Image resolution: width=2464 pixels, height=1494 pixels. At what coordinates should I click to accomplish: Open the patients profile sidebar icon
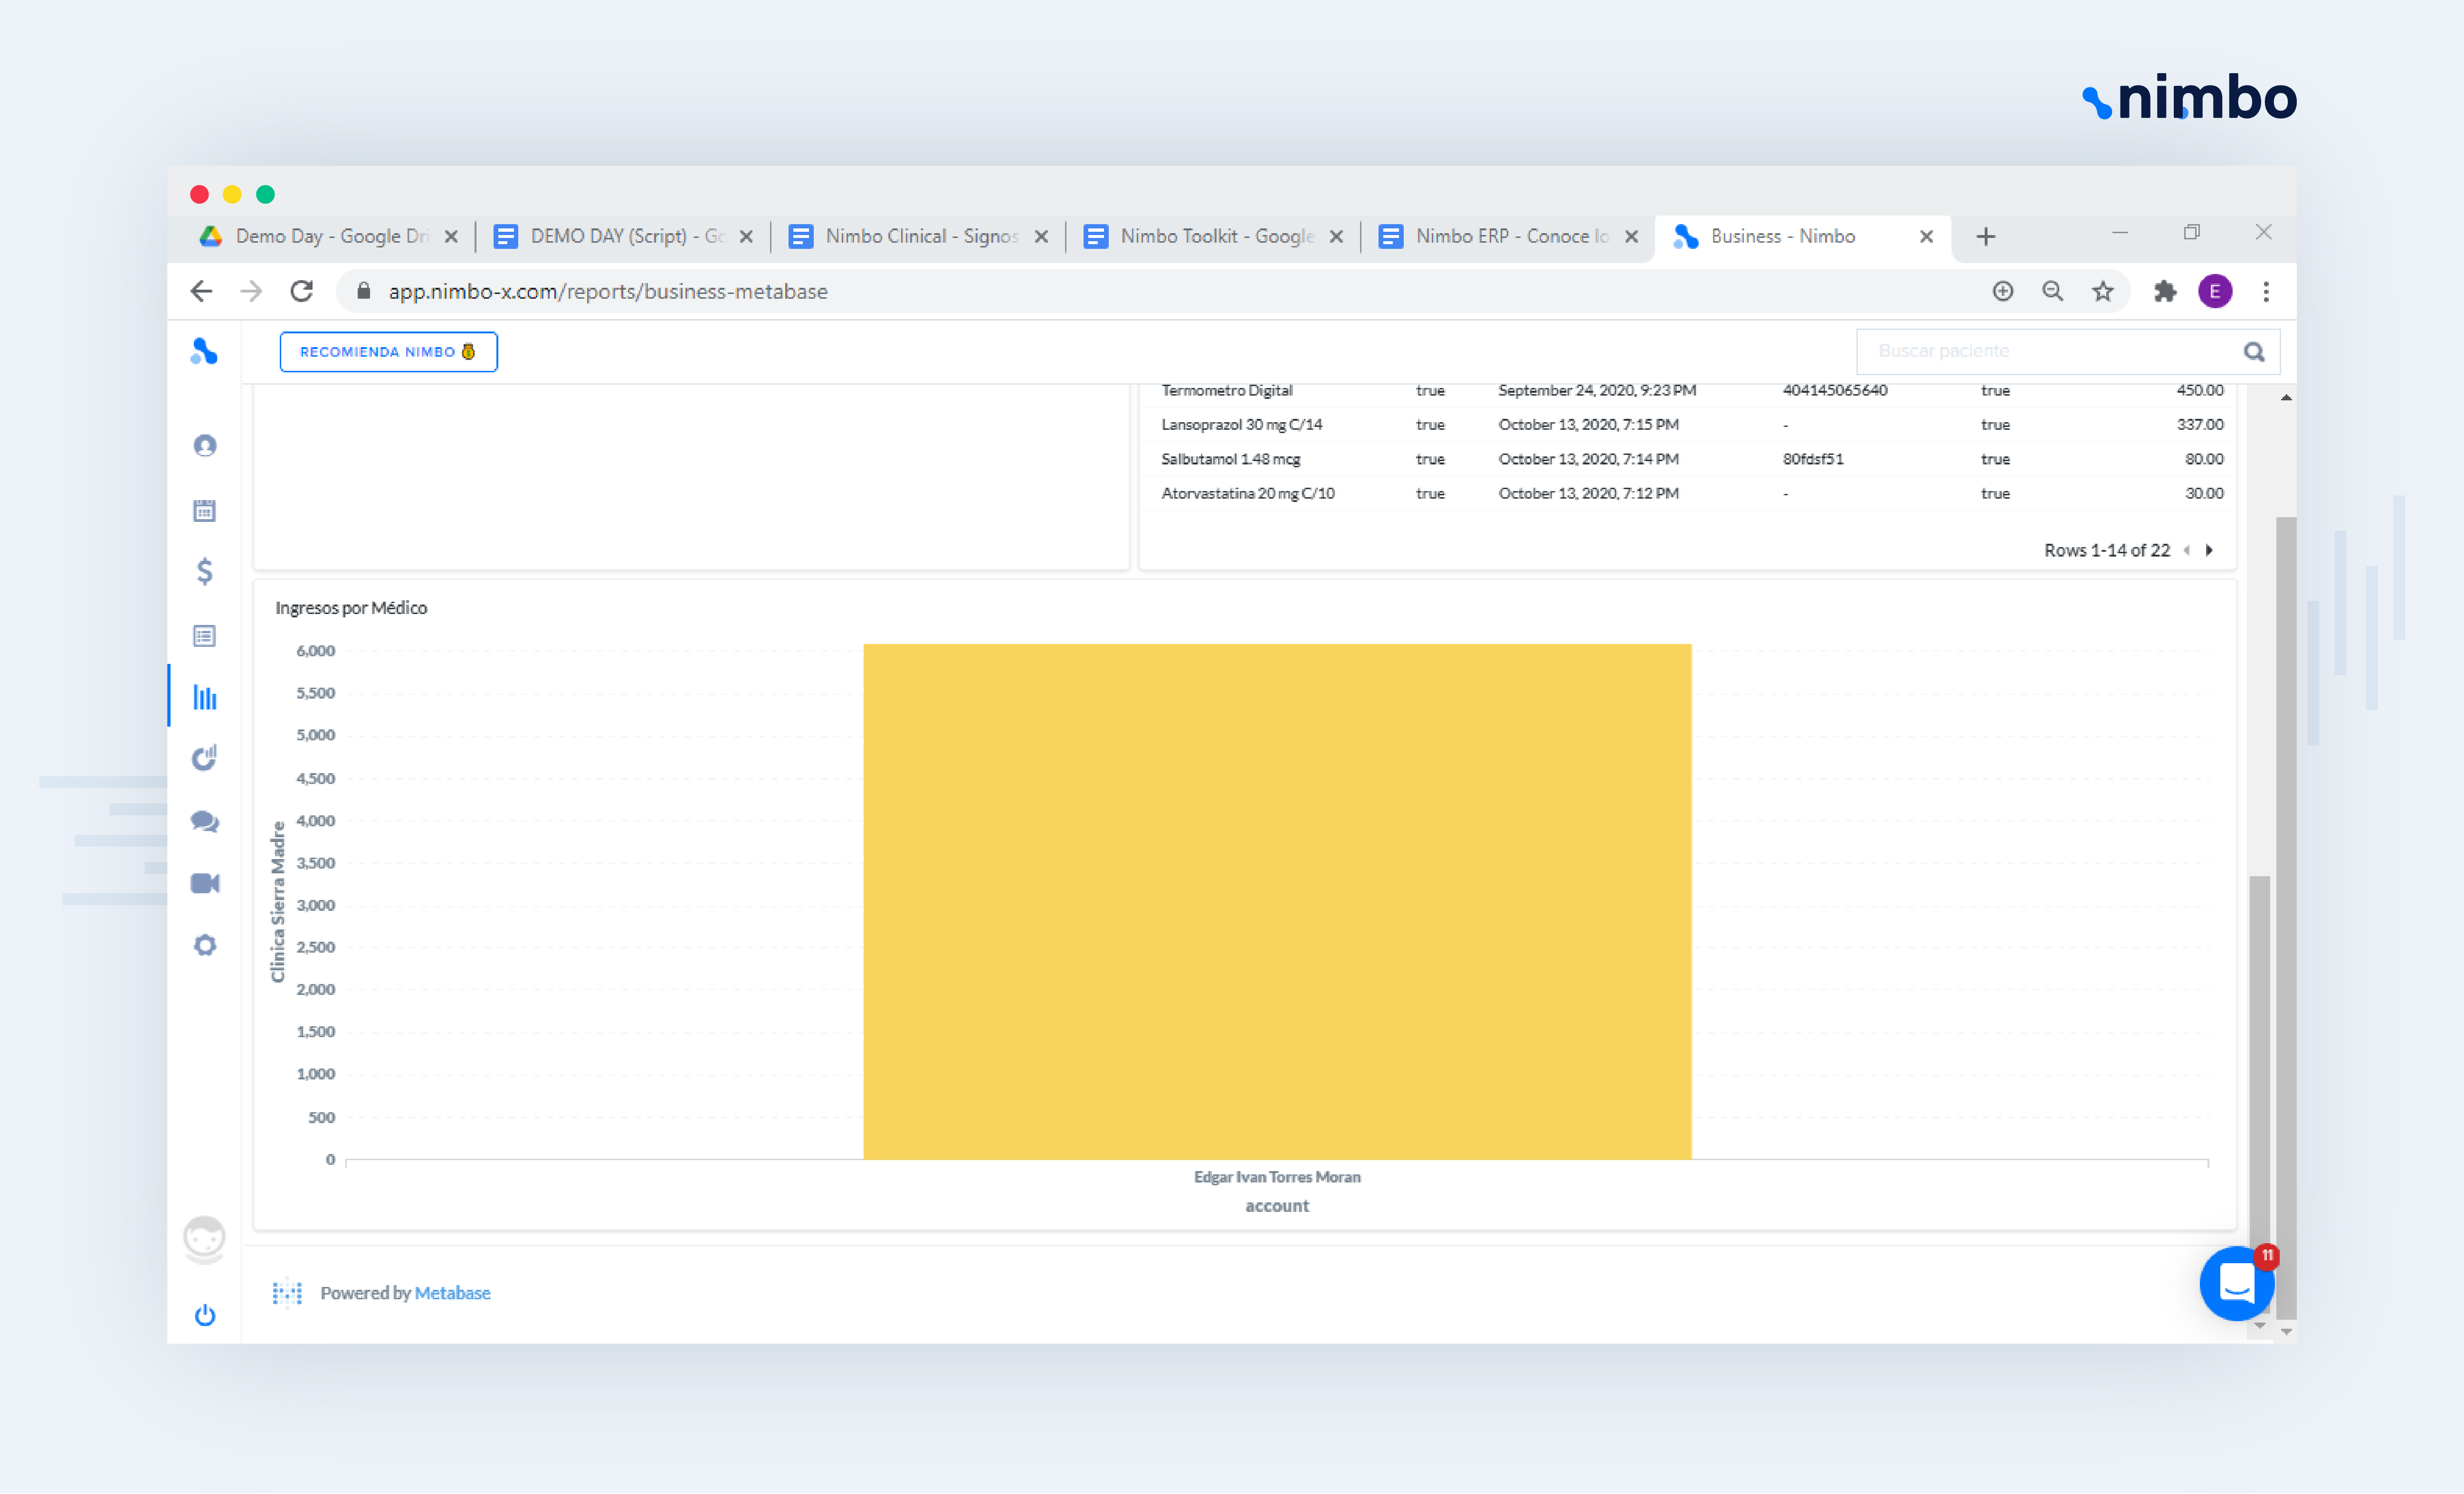[x=205, y=446]
